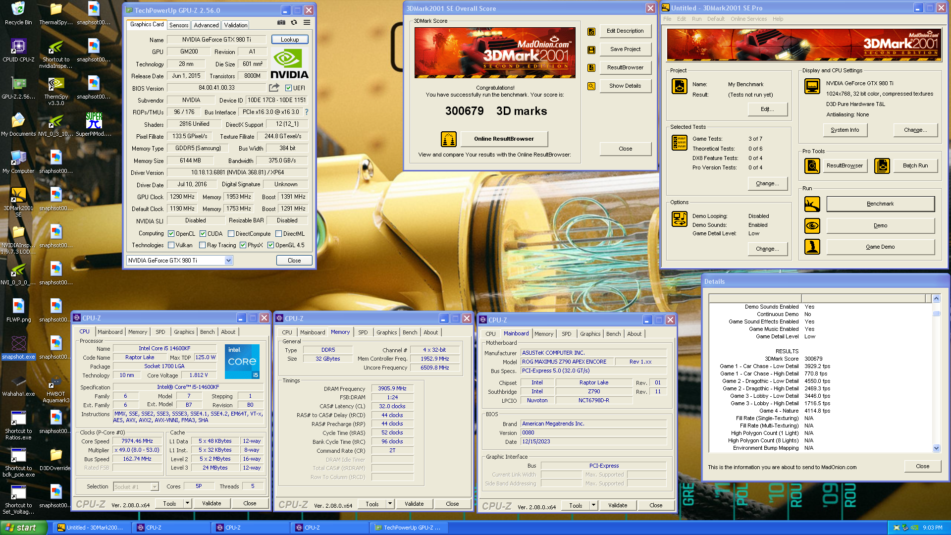Click the Windows start button
This screenshot has width=951, height=535.
[24, 528]
